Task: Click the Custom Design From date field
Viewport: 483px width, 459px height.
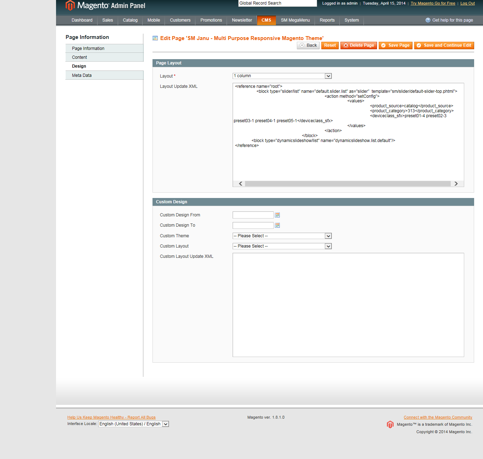Action: click(253, 215)
